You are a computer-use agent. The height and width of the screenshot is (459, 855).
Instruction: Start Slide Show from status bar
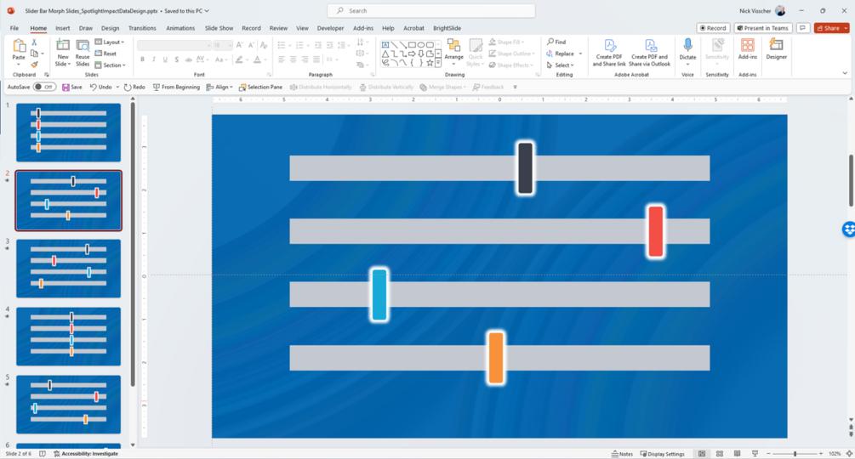click(755, 454)
